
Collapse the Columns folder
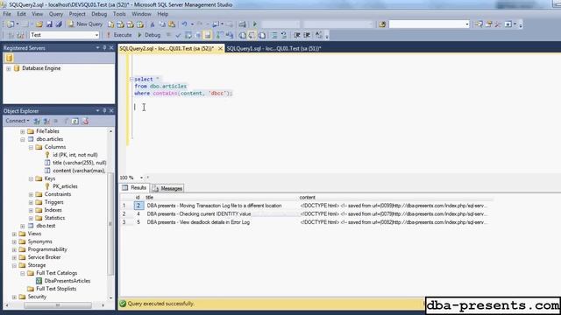(x=31, y=147)
